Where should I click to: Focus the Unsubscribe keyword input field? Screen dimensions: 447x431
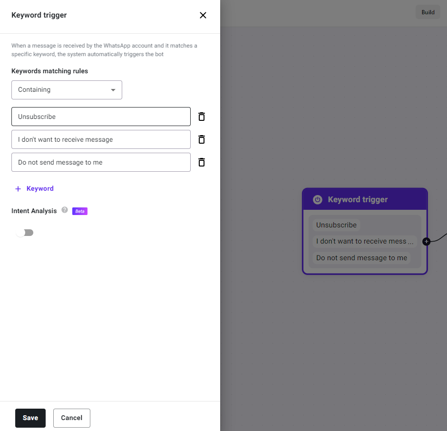click(101, 117)
